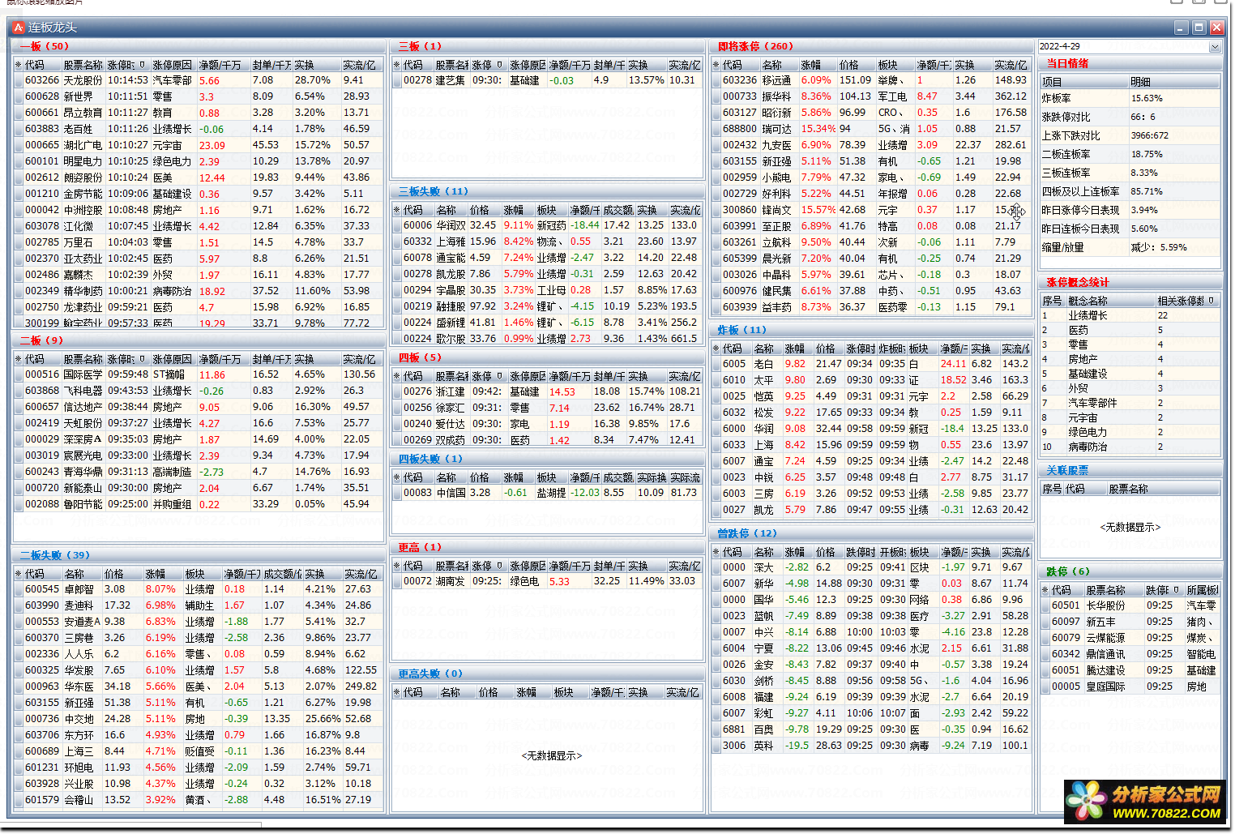
Task: Click stock 建艺集 in 三板 table
Action: pyautogui.click(x=451, y=80)
